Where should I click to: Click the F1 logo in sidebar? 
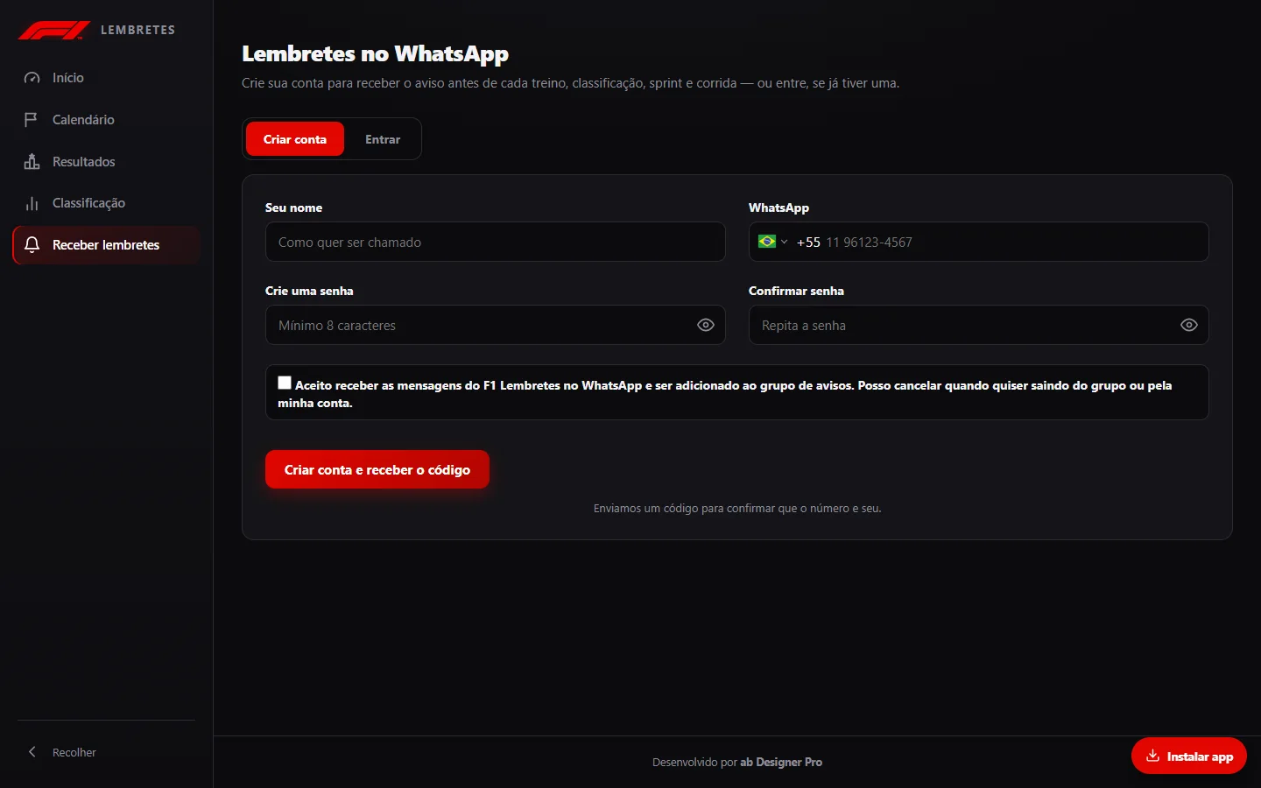(54, 31)
